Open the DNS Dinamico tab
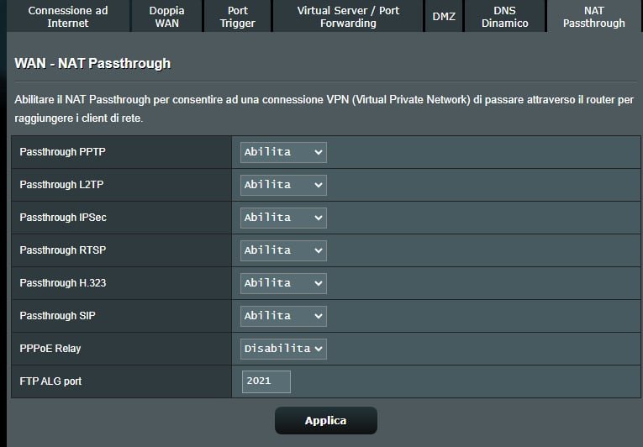Screen dimensions: 643x447 (505, 17)
